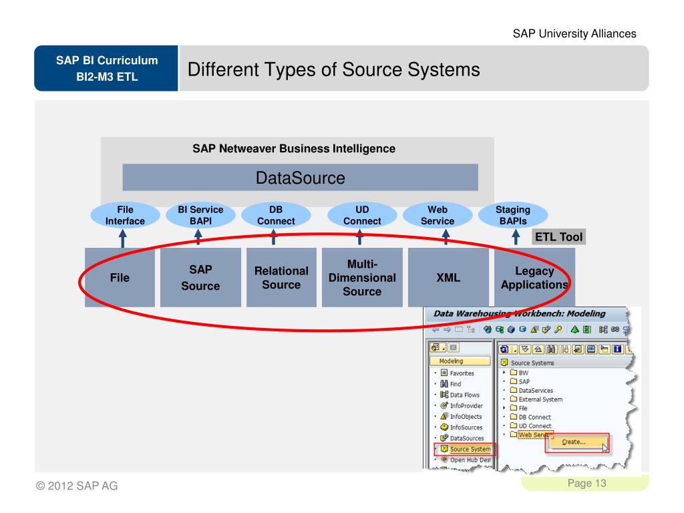The image size is (684, 513).
Task: Click the BI Service BAPI oval
Action: tap(200, 215)
